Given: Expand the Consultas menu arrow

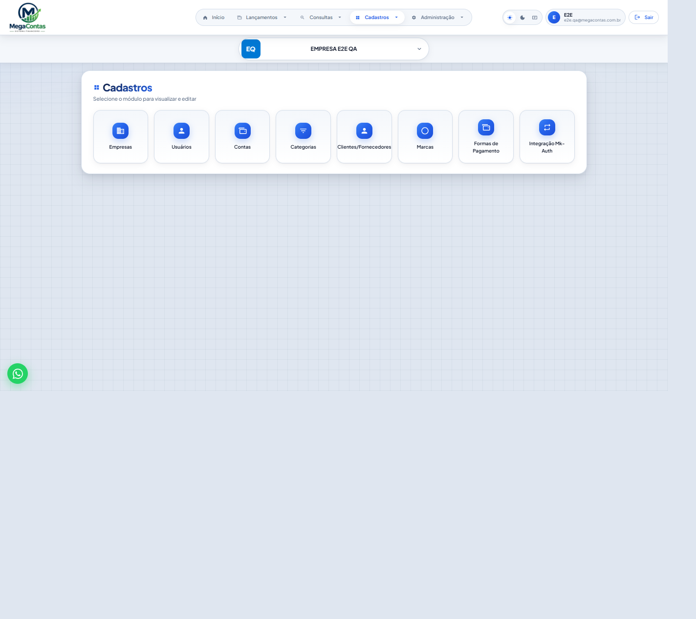Looking at the screenshot, I should tap(340, 18).
